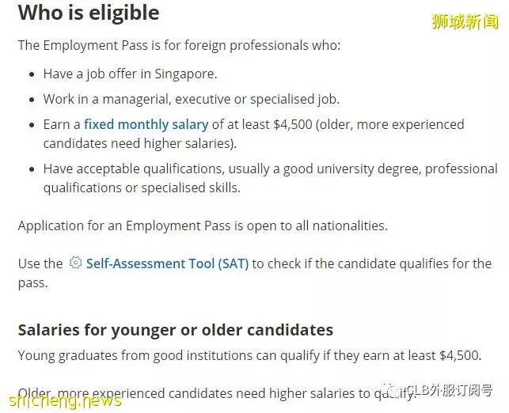Open the 'fixed monthly salary' link
The height and width of the screenshot is (413, 509).
coord(146,124)
